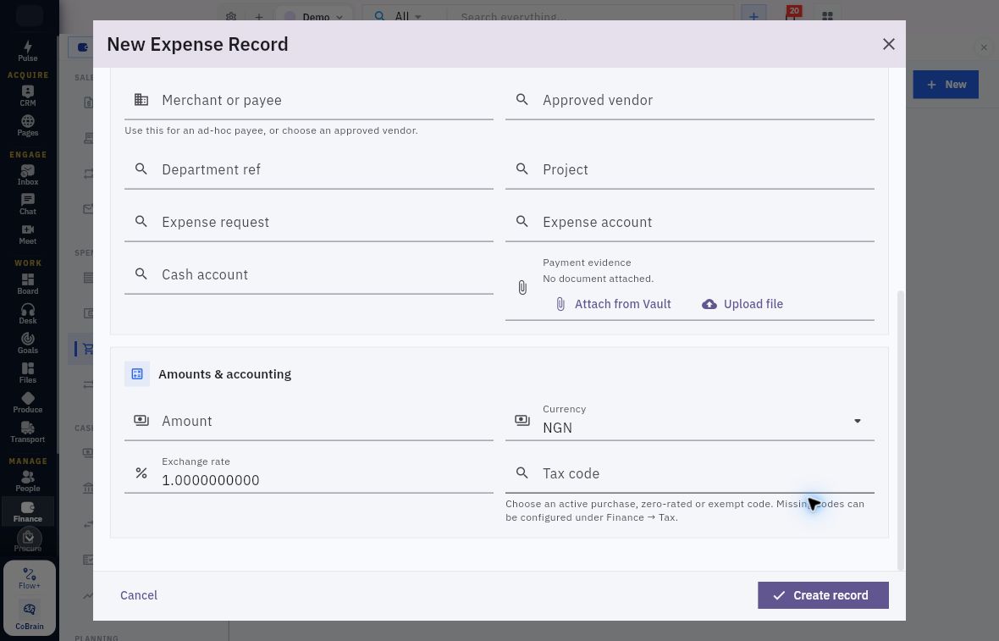Click the Cash account lookup field
Viewport: 999px width, 641px height.
point(308,274)
